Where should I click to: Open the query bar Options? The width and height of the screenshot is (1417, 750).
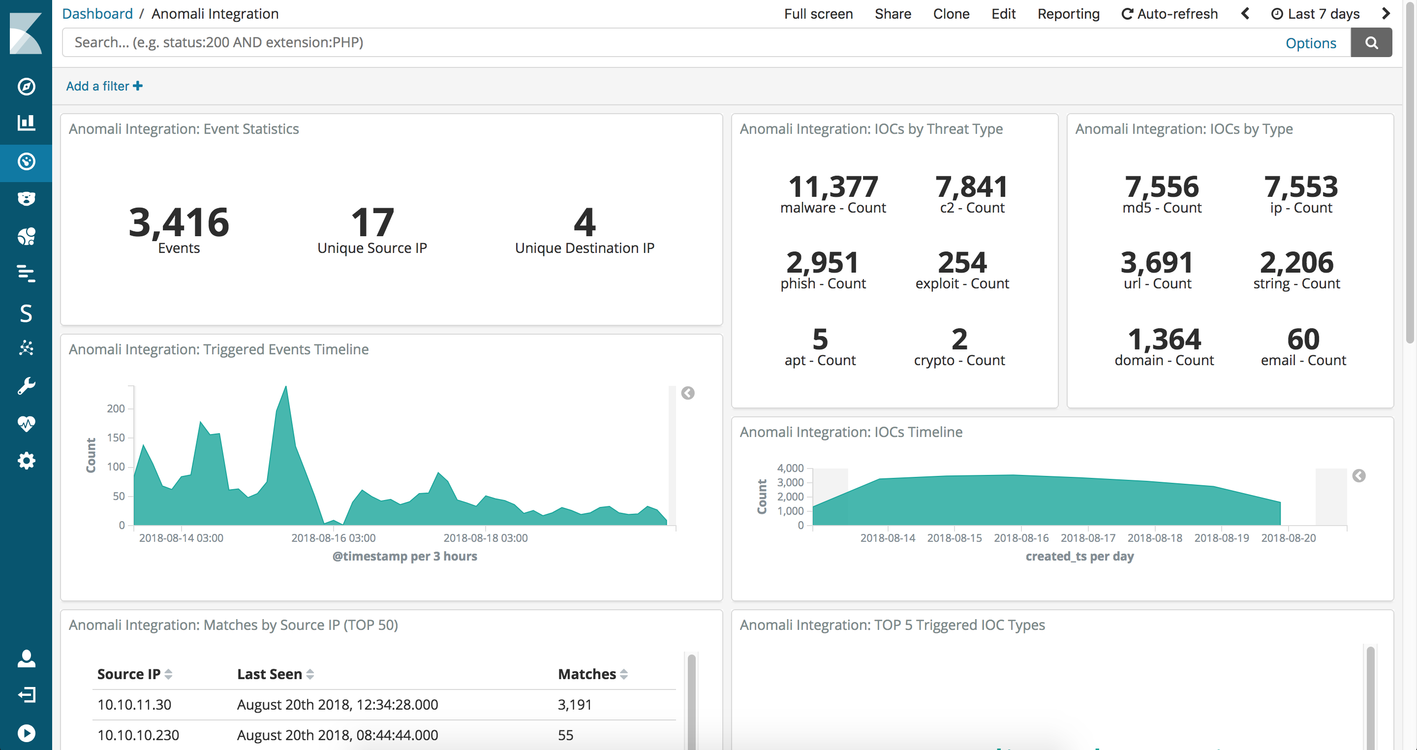point(1310,43)
